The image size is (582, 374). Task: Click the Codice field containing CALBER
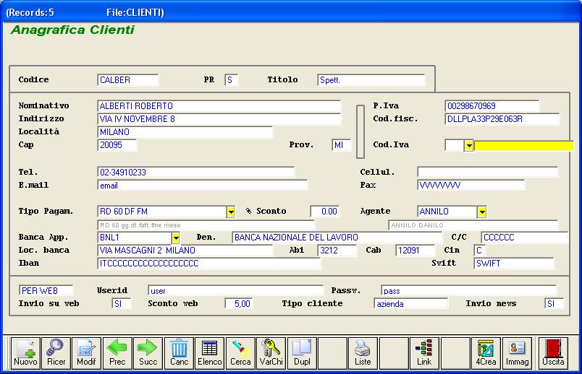(128, 80)
